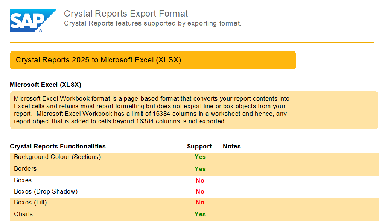Image resolution: width=385 pixels, height=221 pixels.
Task: Click the SAP logo
Action: (x=33, y=21)
